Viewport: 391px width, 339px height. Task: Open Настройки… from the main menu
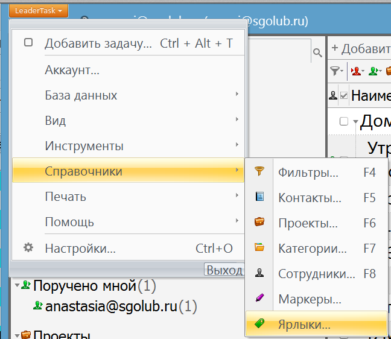[80, 248]
